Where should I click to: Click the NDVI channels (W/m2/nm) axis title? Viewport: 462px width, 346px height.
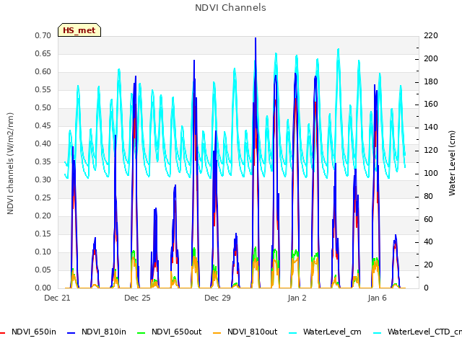(10, 164)
